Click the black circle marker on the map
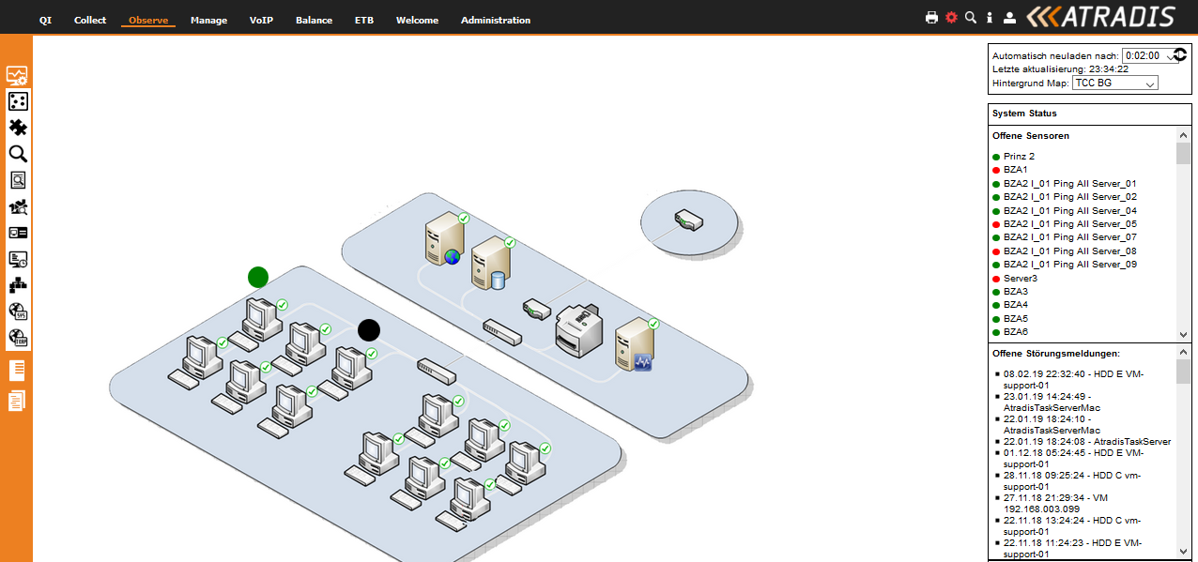Screen dimensions: 1198x562 coord(369,329)
